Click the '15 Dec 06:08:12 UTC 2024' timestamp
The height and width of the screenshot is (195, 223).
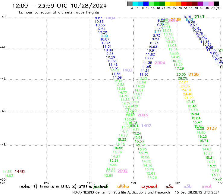197,192
